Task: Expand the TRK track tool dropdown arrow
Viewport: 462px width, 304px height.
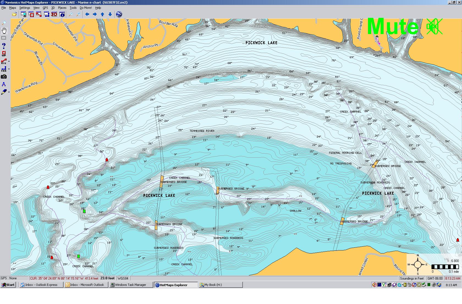Action: [x=9, y=69]
